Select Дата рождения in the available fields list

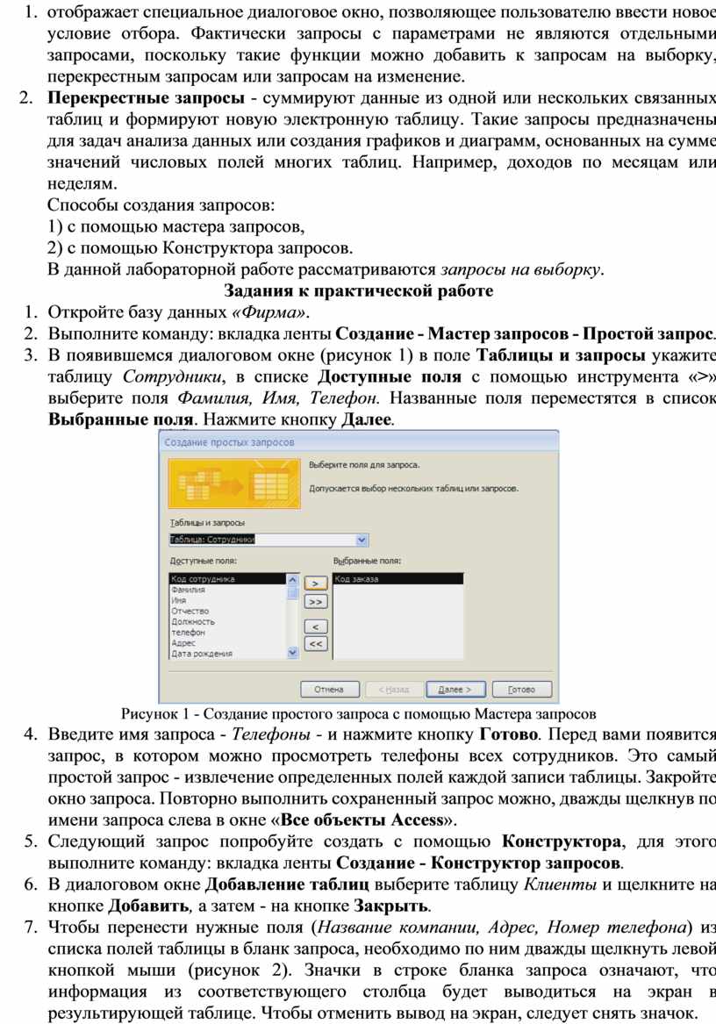pos(227,654)
